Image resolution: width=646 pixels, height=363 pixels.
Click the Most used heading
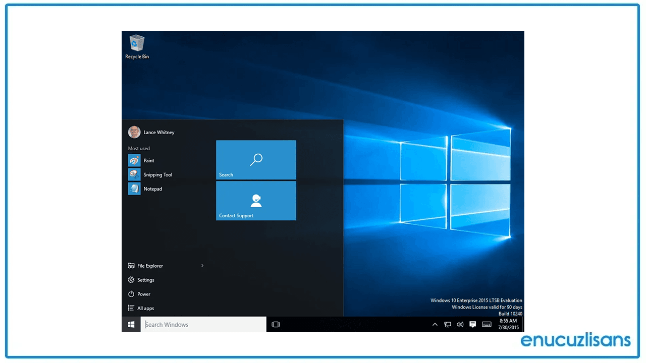click(x=139, y=148)
